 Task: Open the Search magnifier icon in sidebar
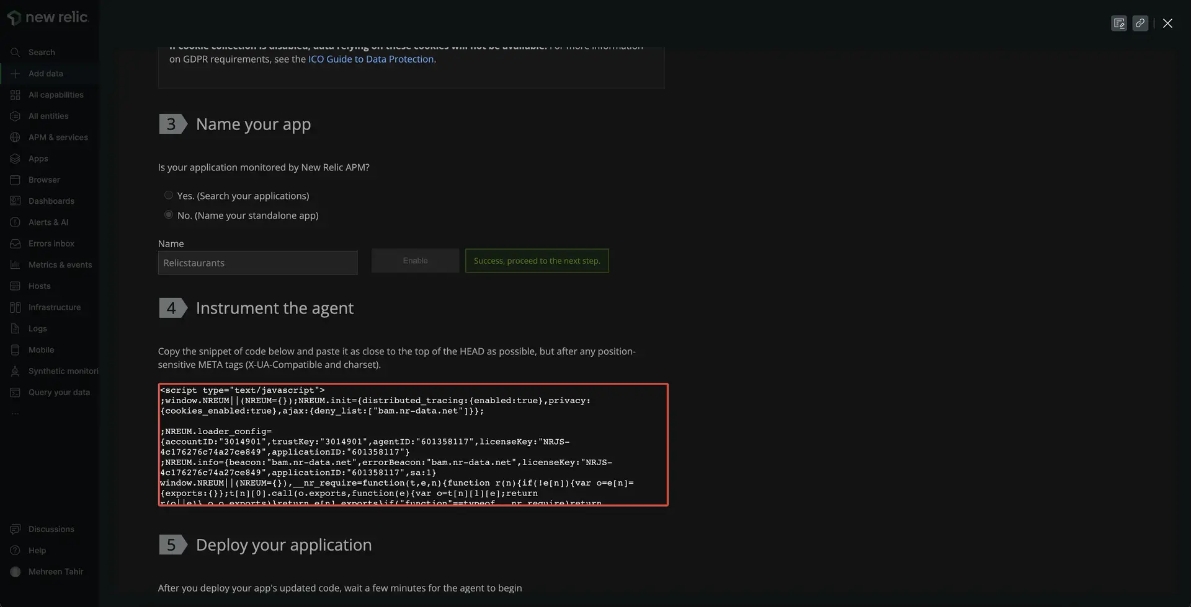tap(15, 53)
